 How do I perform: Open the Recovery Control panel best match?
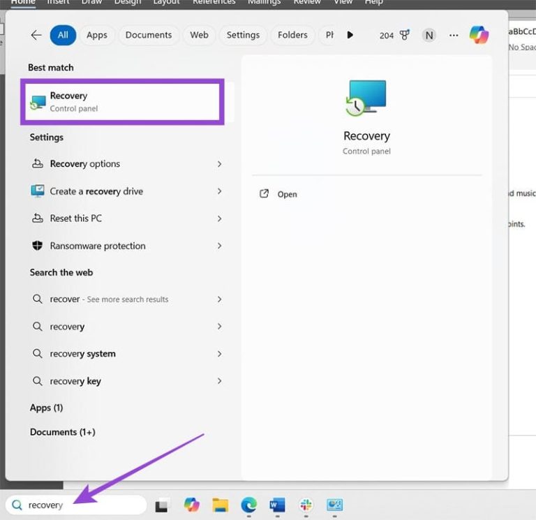(x=122, y=102)
